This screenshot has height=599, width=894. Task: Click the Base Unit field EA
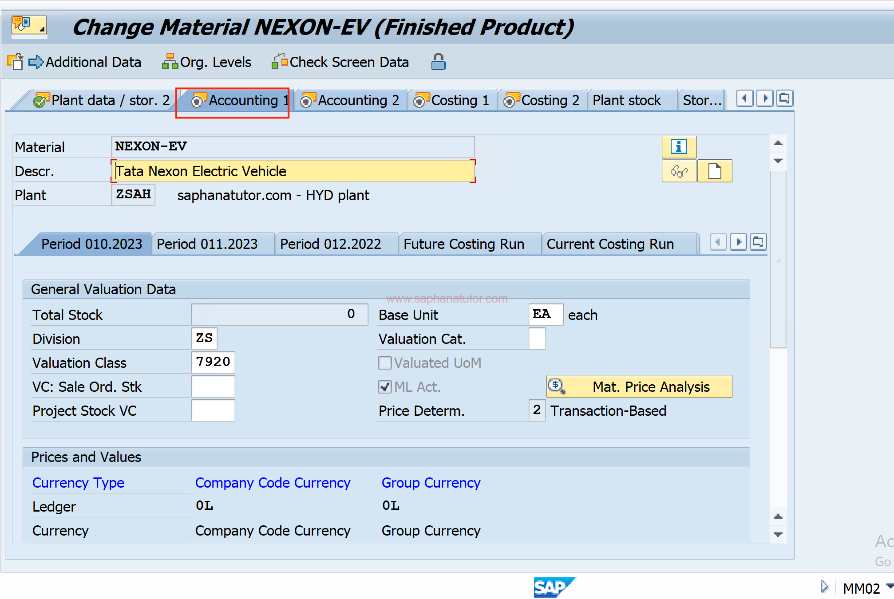click(546, 314)
